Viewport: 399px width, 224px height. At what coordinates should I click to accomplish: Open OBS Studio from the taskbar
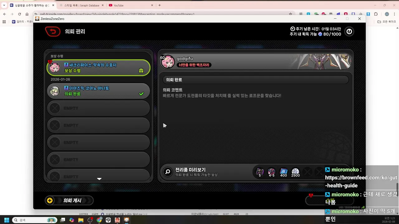click(90, 220)
